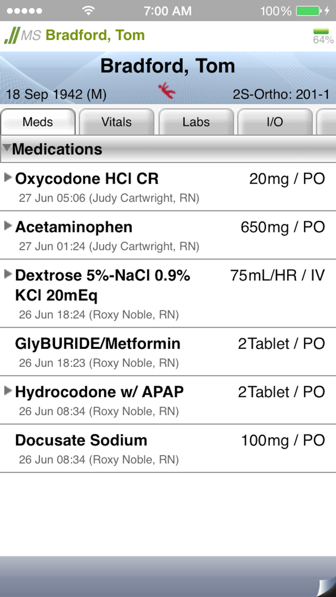Expand the Dextrose 5%-NaCl entry
Screen dimensions: 336x597
click(8, 274)
